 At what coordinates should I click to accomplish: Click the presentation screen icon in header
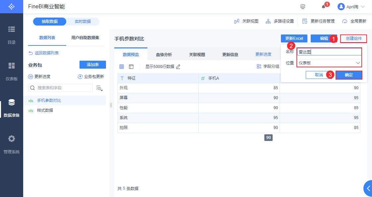303,7
